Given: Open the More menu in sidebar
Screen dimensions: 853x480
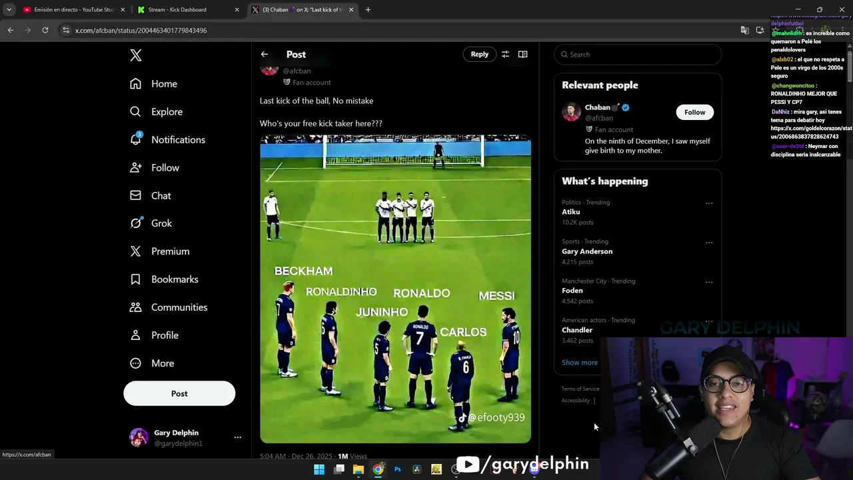Looking at the screenshot, I should click(152, 363).
